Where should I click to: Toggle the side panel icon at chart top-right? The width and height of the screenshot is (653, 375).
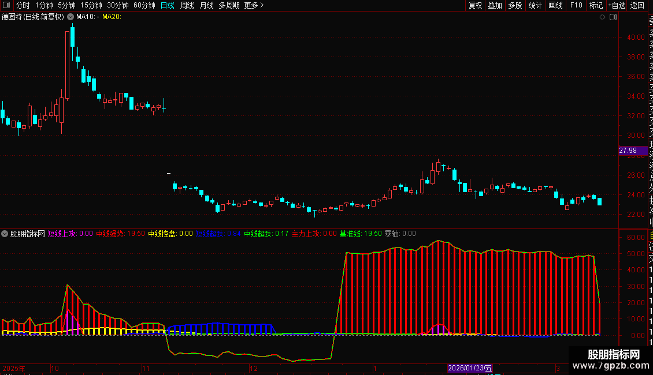click(x=613, y=17)
